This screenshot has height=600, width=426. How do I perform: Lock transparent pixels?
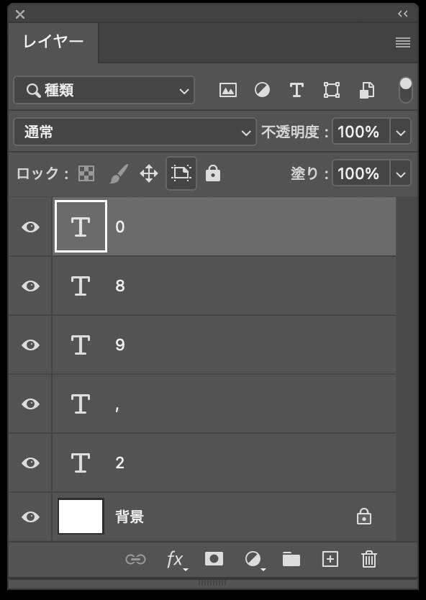click(85, 173)
